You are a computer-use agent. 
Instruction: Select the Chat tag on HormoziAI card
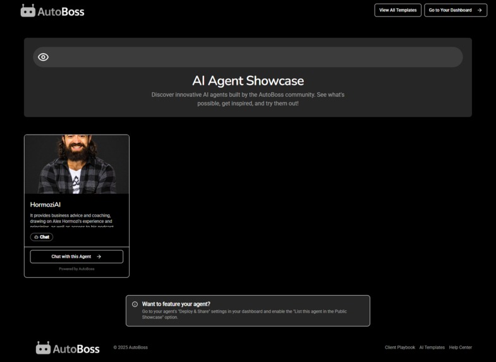coord(42,237)
